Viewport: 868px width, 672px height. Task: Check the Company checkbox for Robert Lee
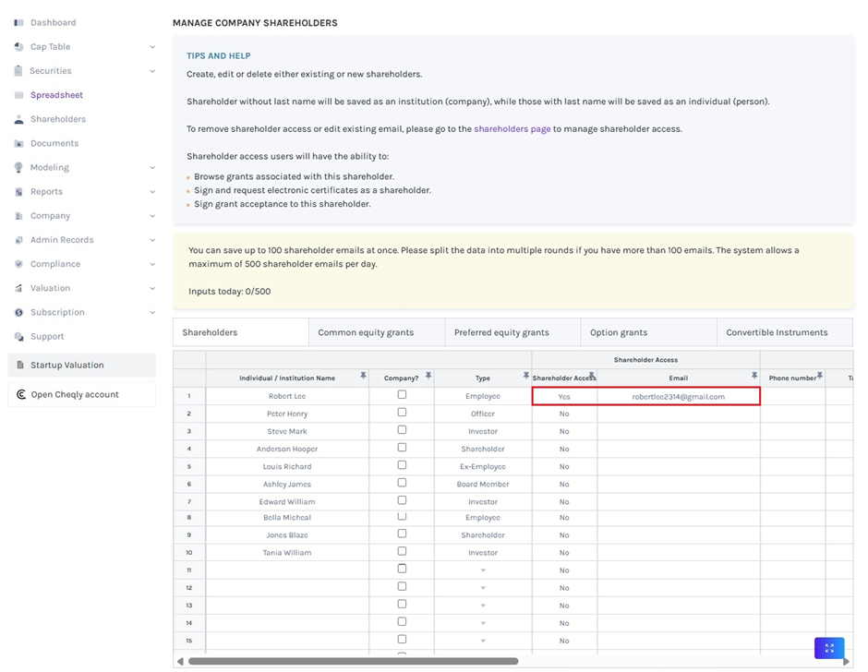(x=402, y=395)
